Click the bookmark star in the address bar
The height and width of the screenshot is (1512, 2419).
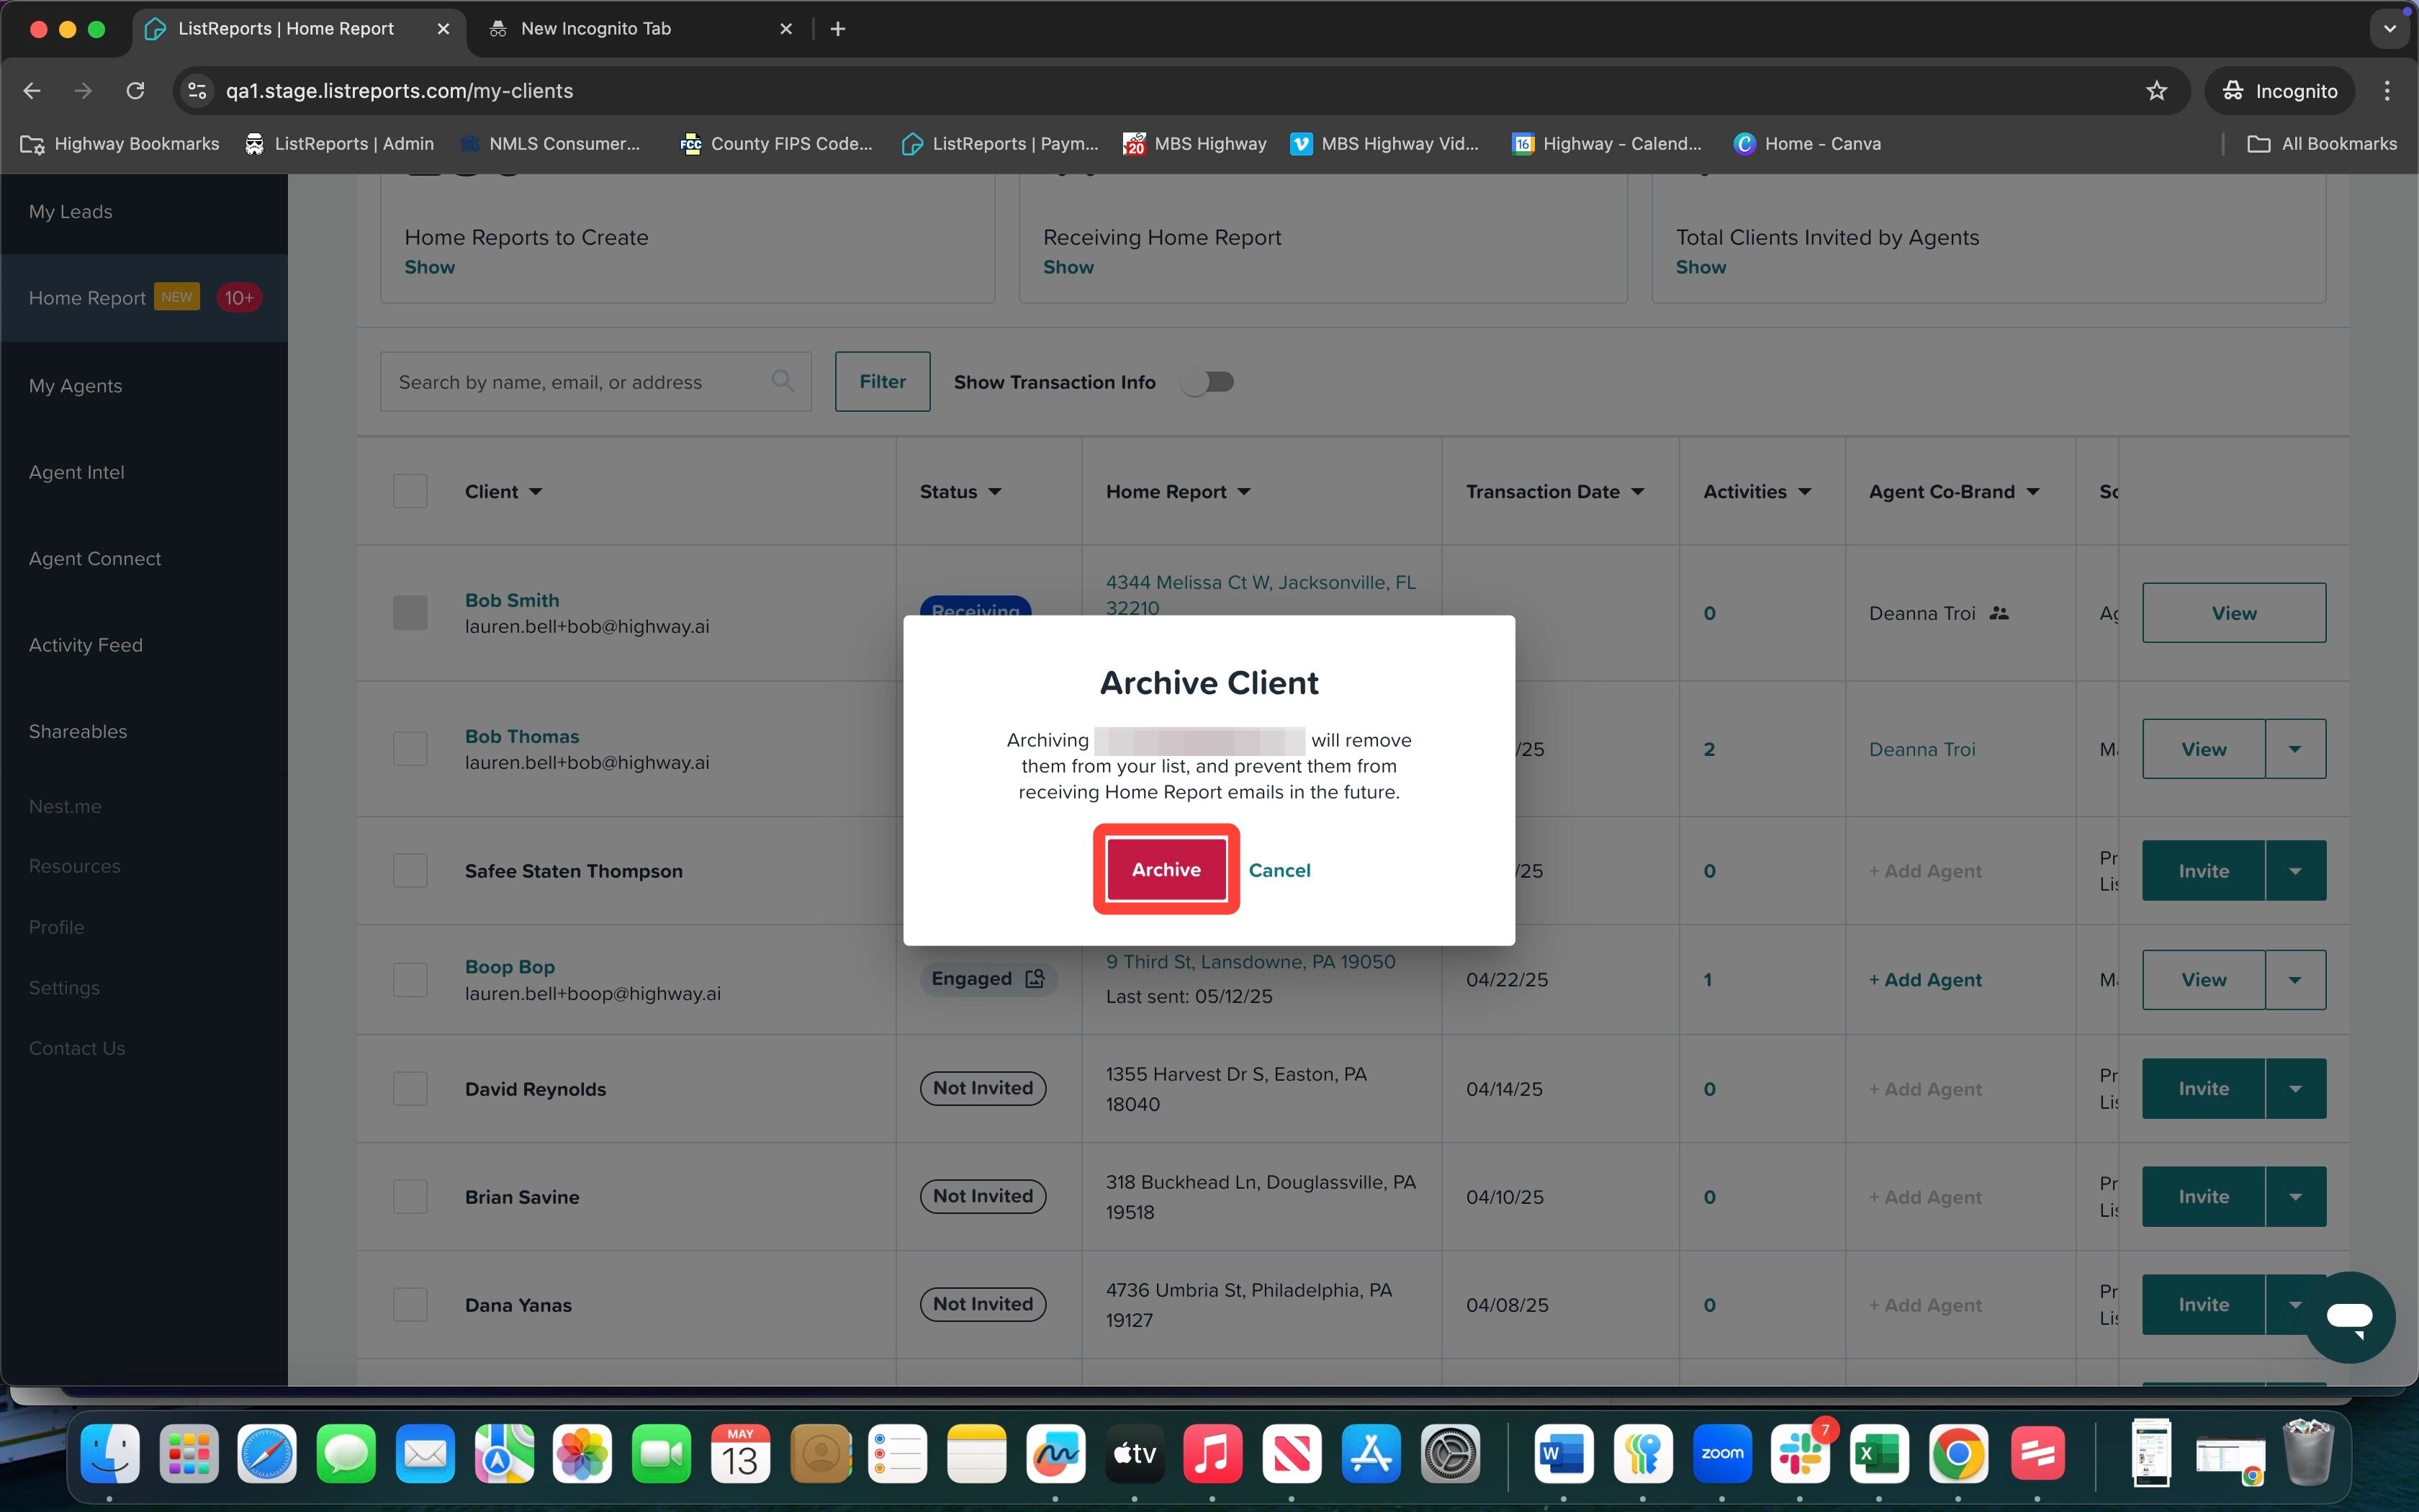click(x=2156, y=90)
